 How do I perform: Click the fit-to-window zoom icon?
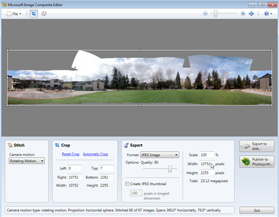pos(251,14)
